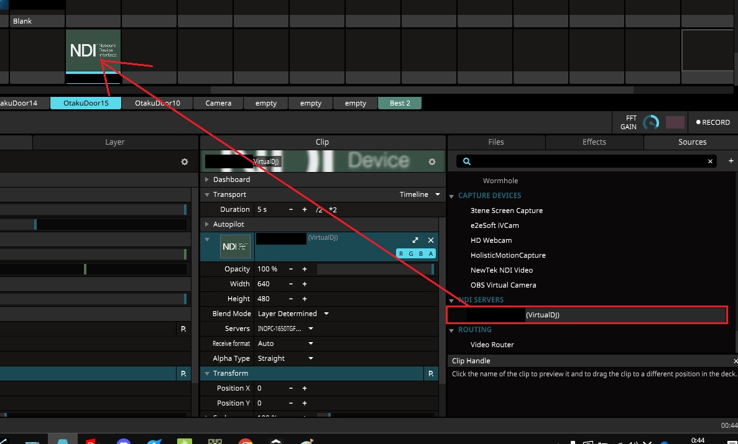Switch to the Clip tab
738x444 pixels.
323,142
